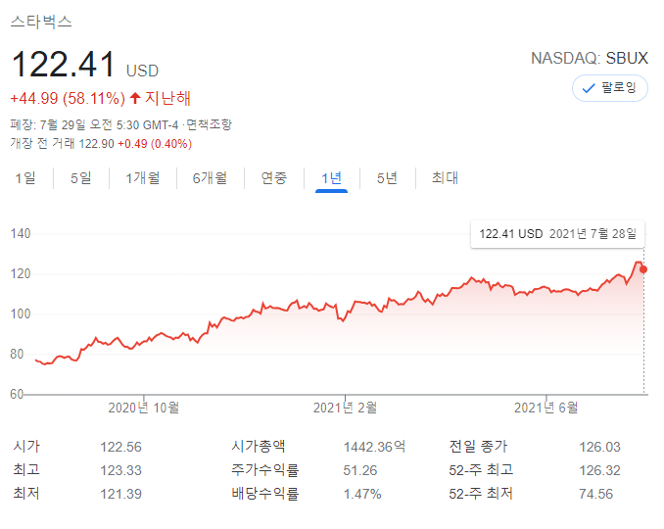Screen dimensions: 664x529
Task: Click the 스타벅스 company name
Action: point(41,22)
